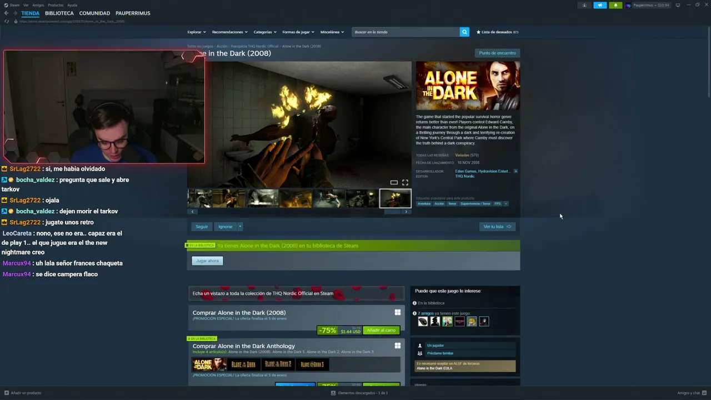Open the Productos menu

point(56,5)
